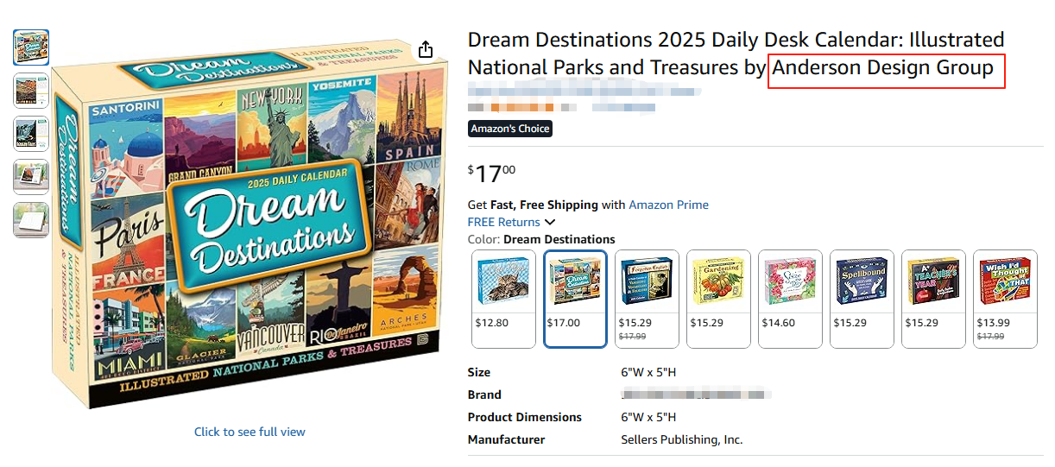Show the fourth thumbnail of desk display
The height and width of the screenshot is (467, 1055).
coord(31,177)
